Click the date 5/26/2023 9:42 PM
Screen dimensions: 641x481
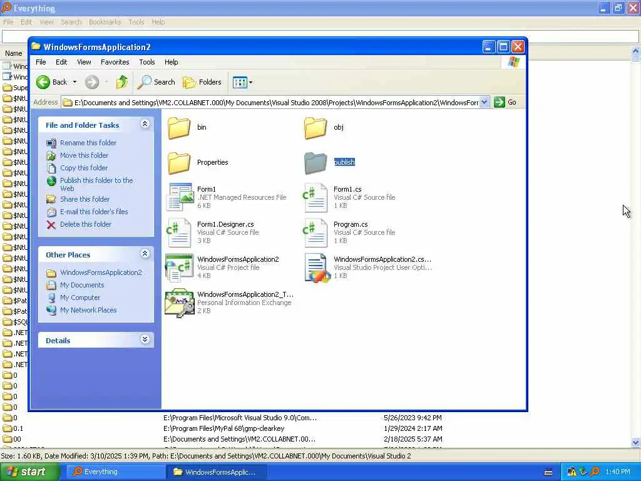(x=413, y=418)
